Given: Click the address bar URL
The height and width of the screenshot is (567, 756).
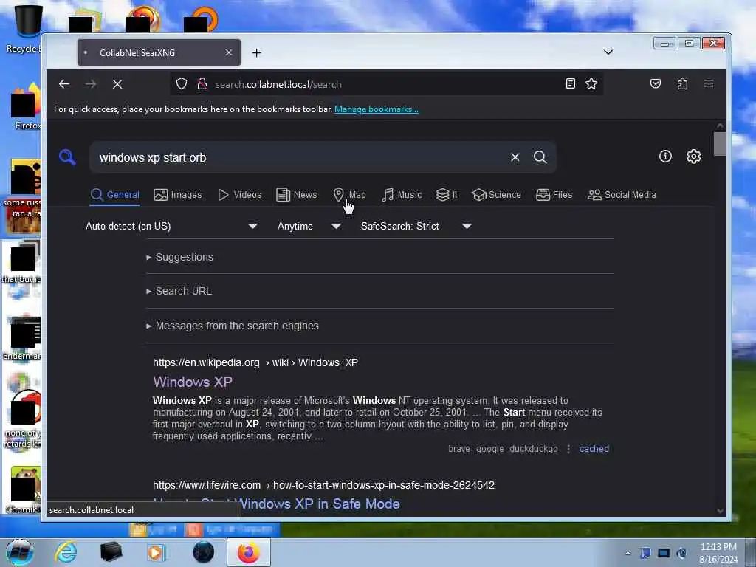Looking at the screenshot, I should coord(278,84).
